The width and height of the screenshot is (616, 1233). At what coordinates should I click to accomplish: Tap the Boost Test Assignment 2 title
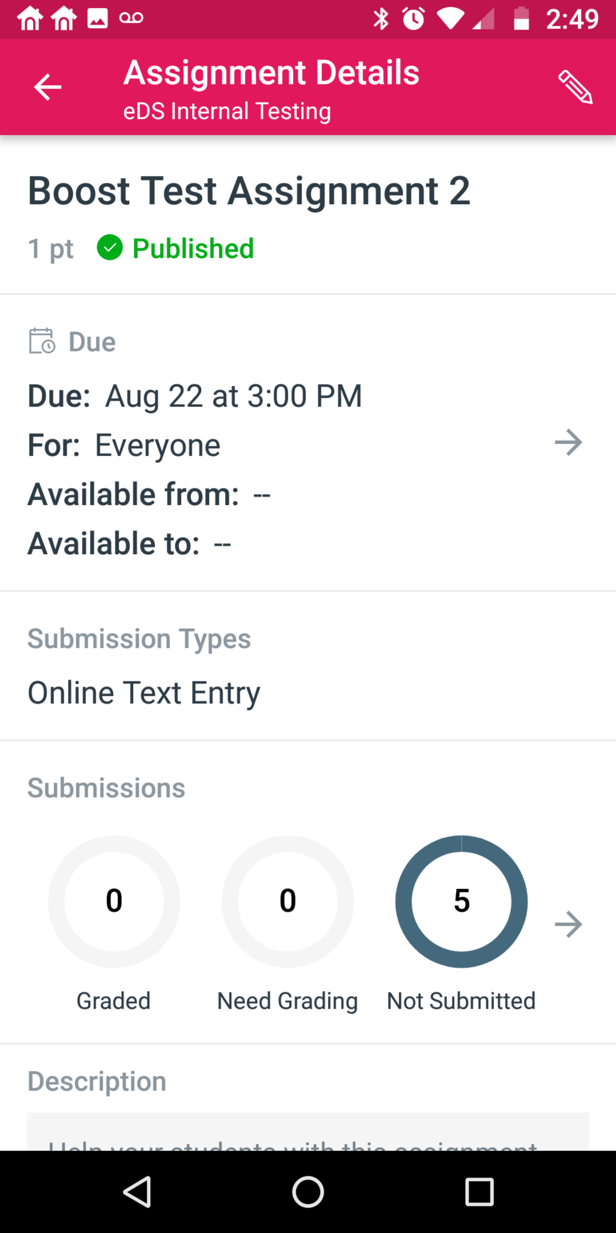249,190
